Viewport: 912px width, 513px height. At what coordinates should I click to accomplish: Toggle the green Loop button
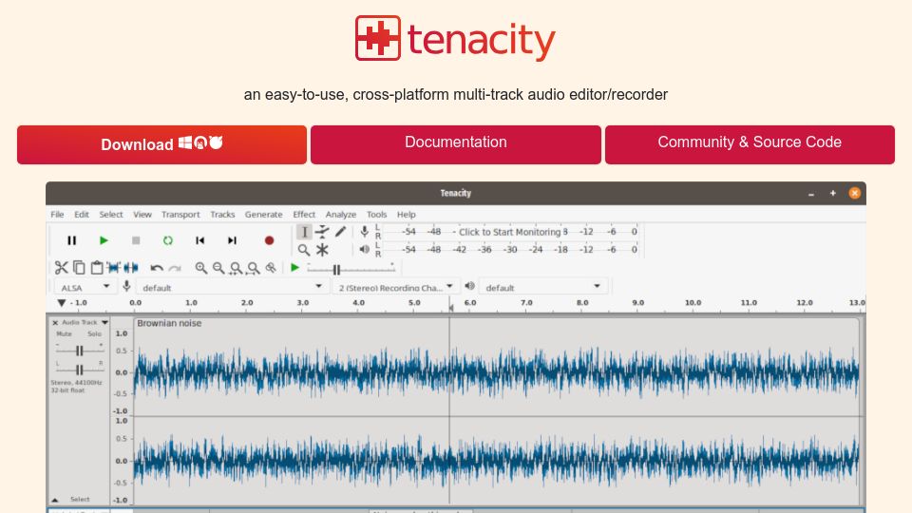point(167,240)
